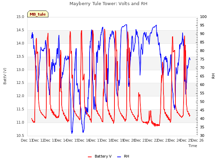This screenshot has height=163, width=218.
Task: Click the blue RH legend line
Action: pyautogui.click(x=119, y=157)
